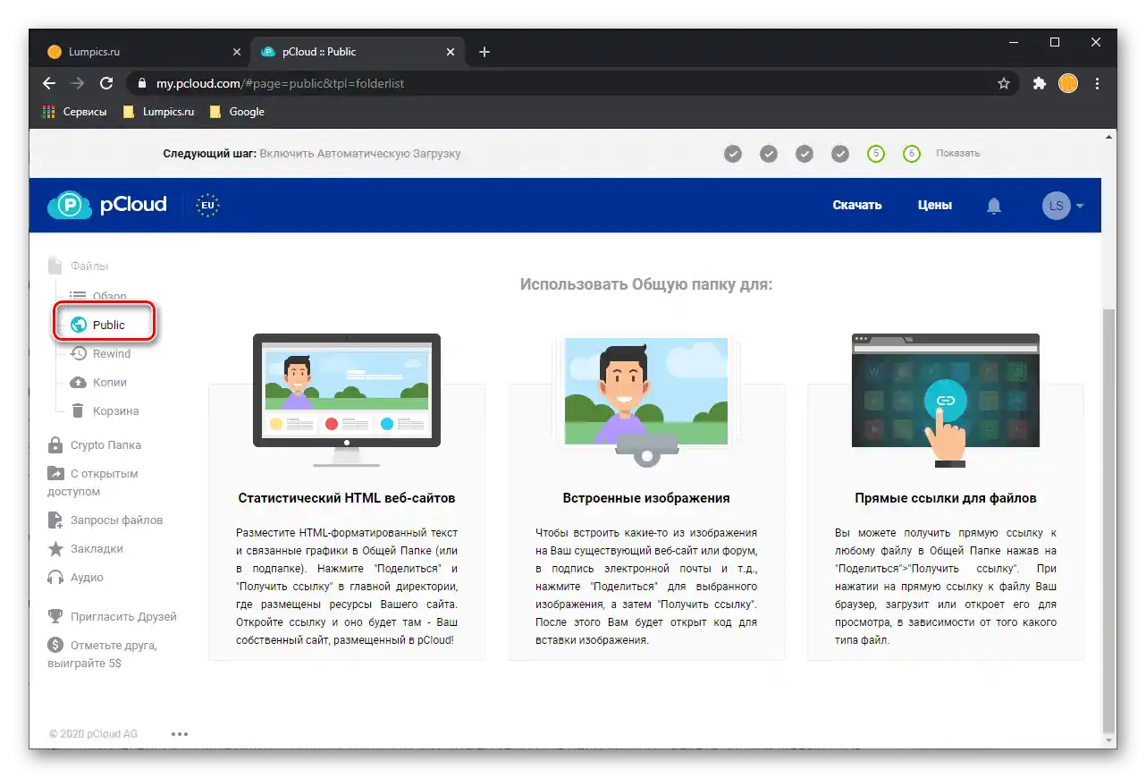Click the Закладки star icon
The width and height of the screenshot is (1146, 778).
(55, 549)
